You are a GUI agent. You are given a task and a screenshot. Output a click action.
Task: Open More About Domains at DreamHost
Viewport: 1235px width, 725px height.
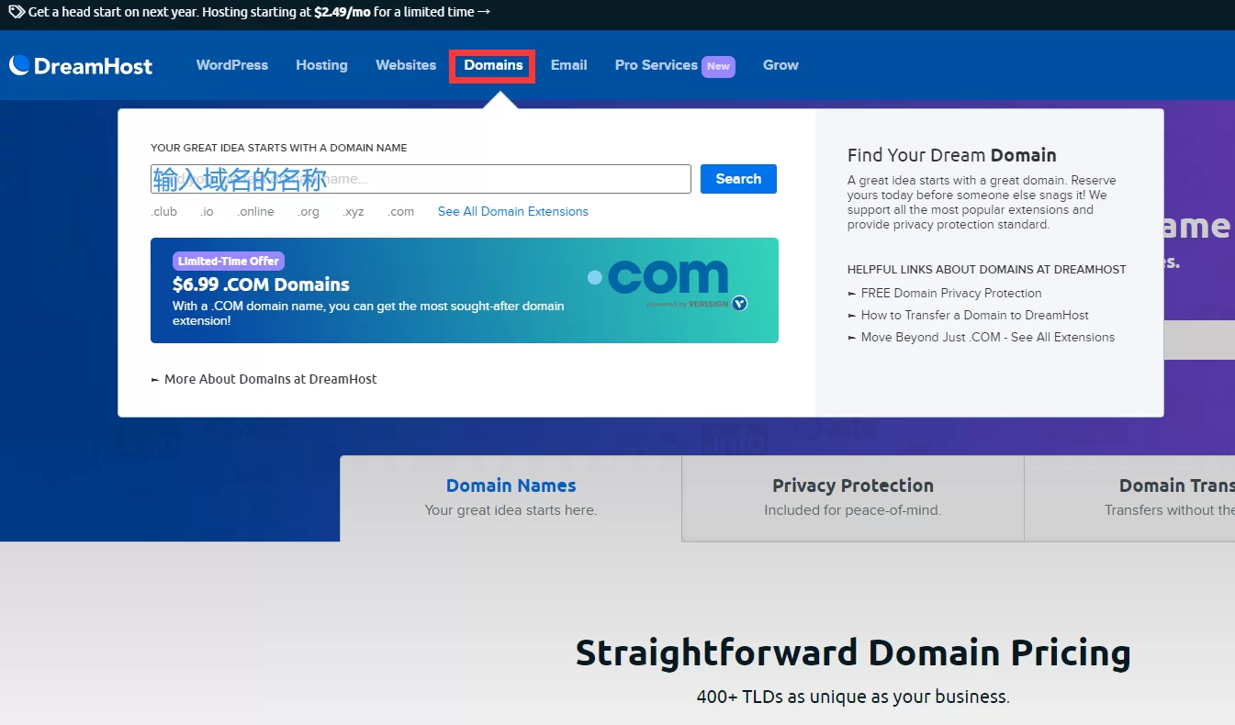(x=270, y=379)
